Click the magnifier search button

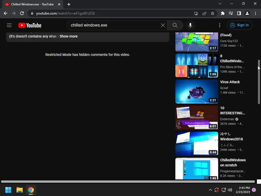pos(175,25)
